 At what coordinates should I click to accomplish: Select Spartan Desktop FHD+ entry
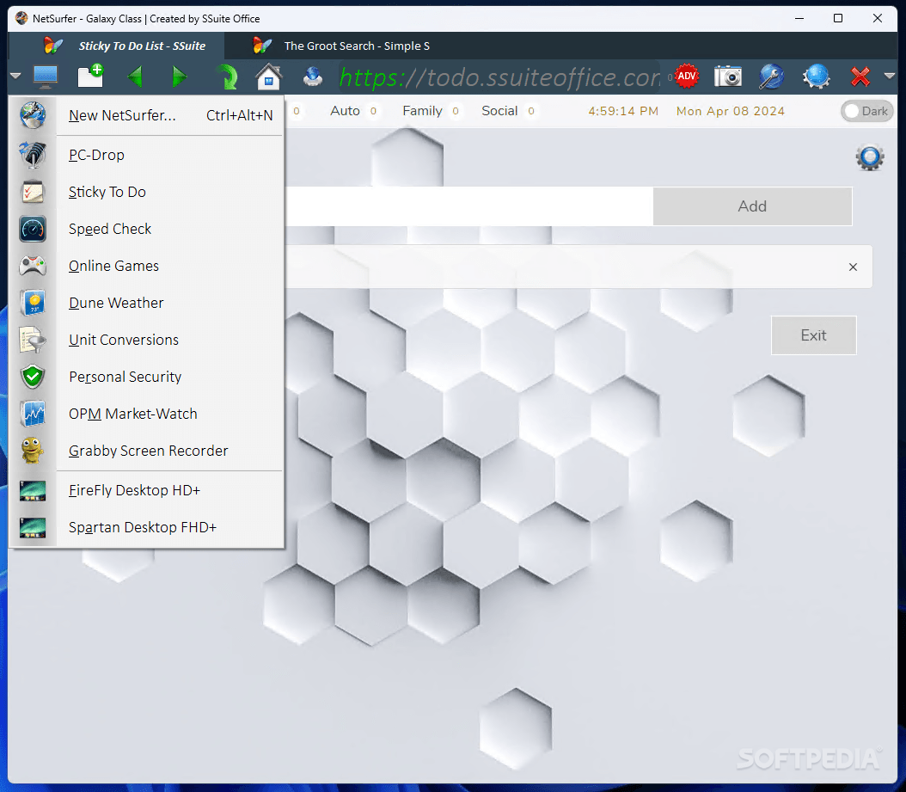[147, 527]
